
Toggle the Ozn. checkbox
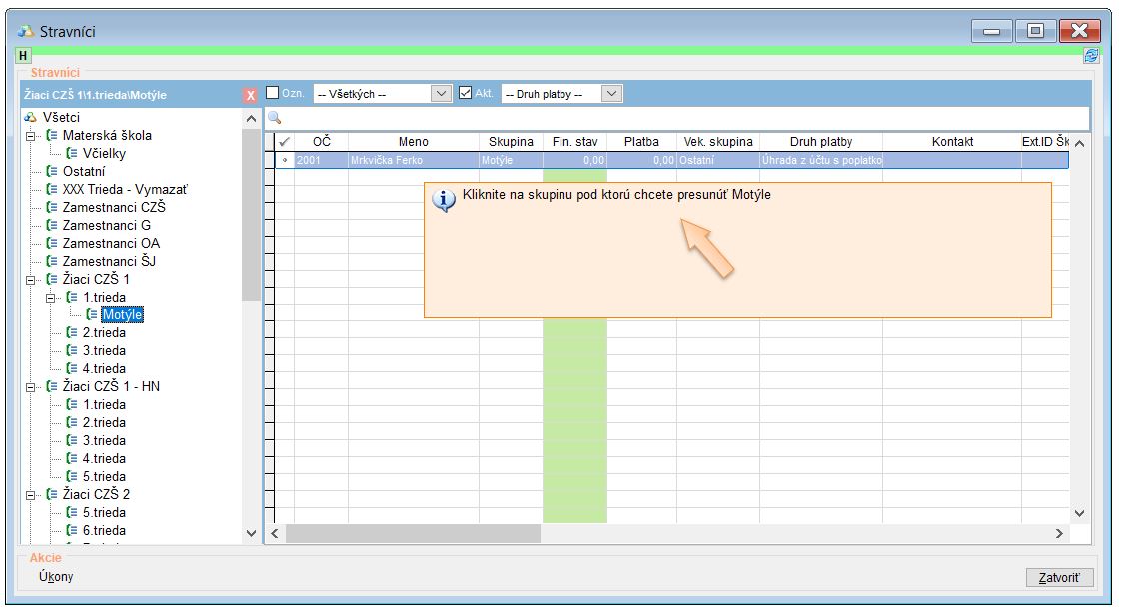(x=273, y=93)
